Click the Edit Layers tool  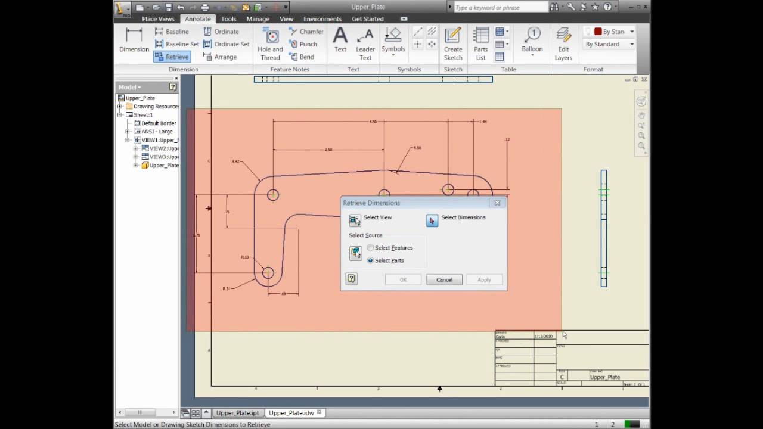pyautogui.click(x=563, y=44)
